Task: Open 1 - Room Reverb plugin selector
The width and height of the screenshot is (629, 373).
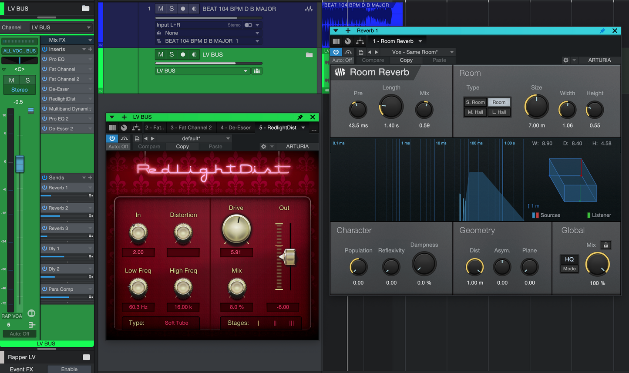Action: click(397, 41)
